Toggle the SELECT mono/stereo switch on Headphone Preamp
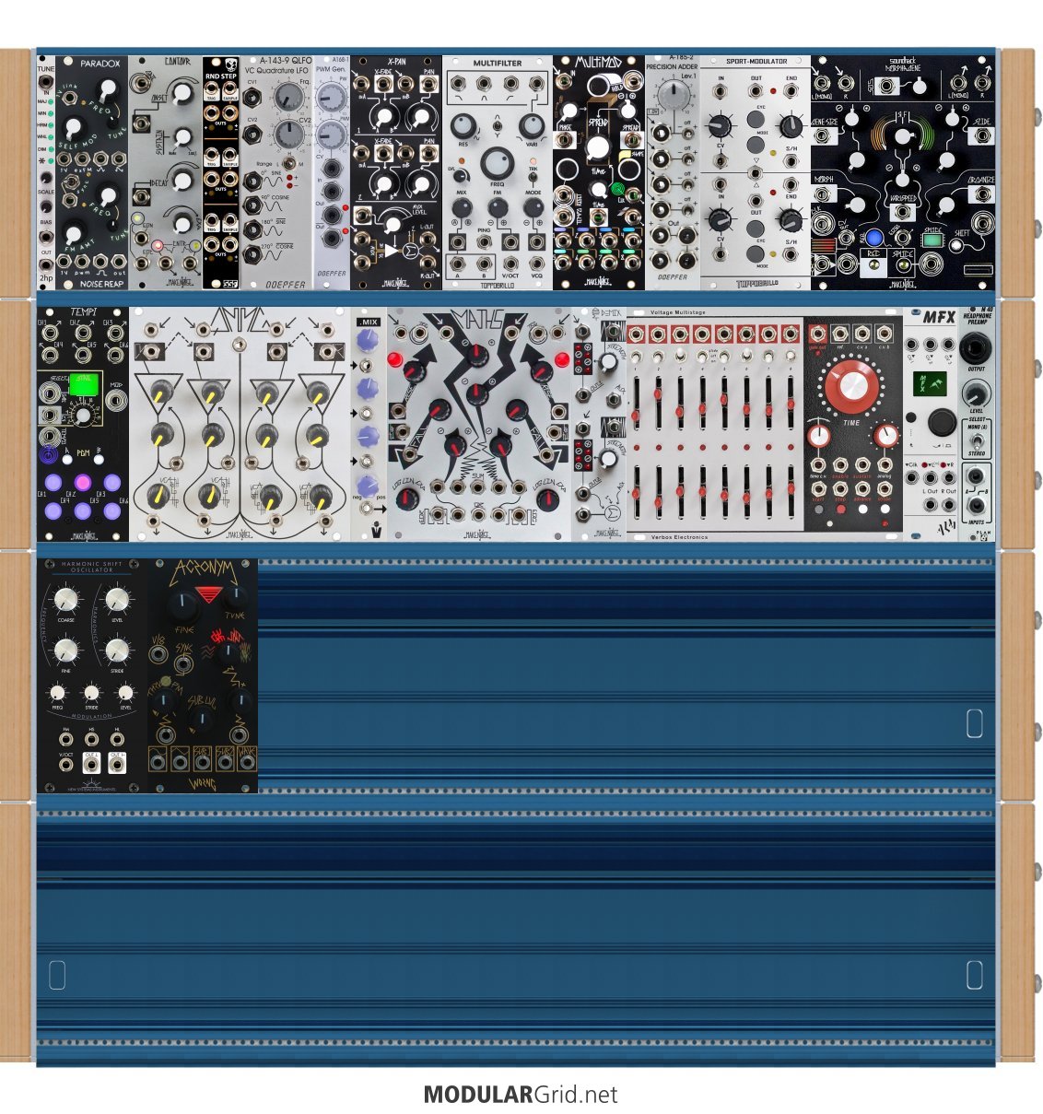Image resolution: width=1043 pixels, height=1114 pixels. coord(976,440)
